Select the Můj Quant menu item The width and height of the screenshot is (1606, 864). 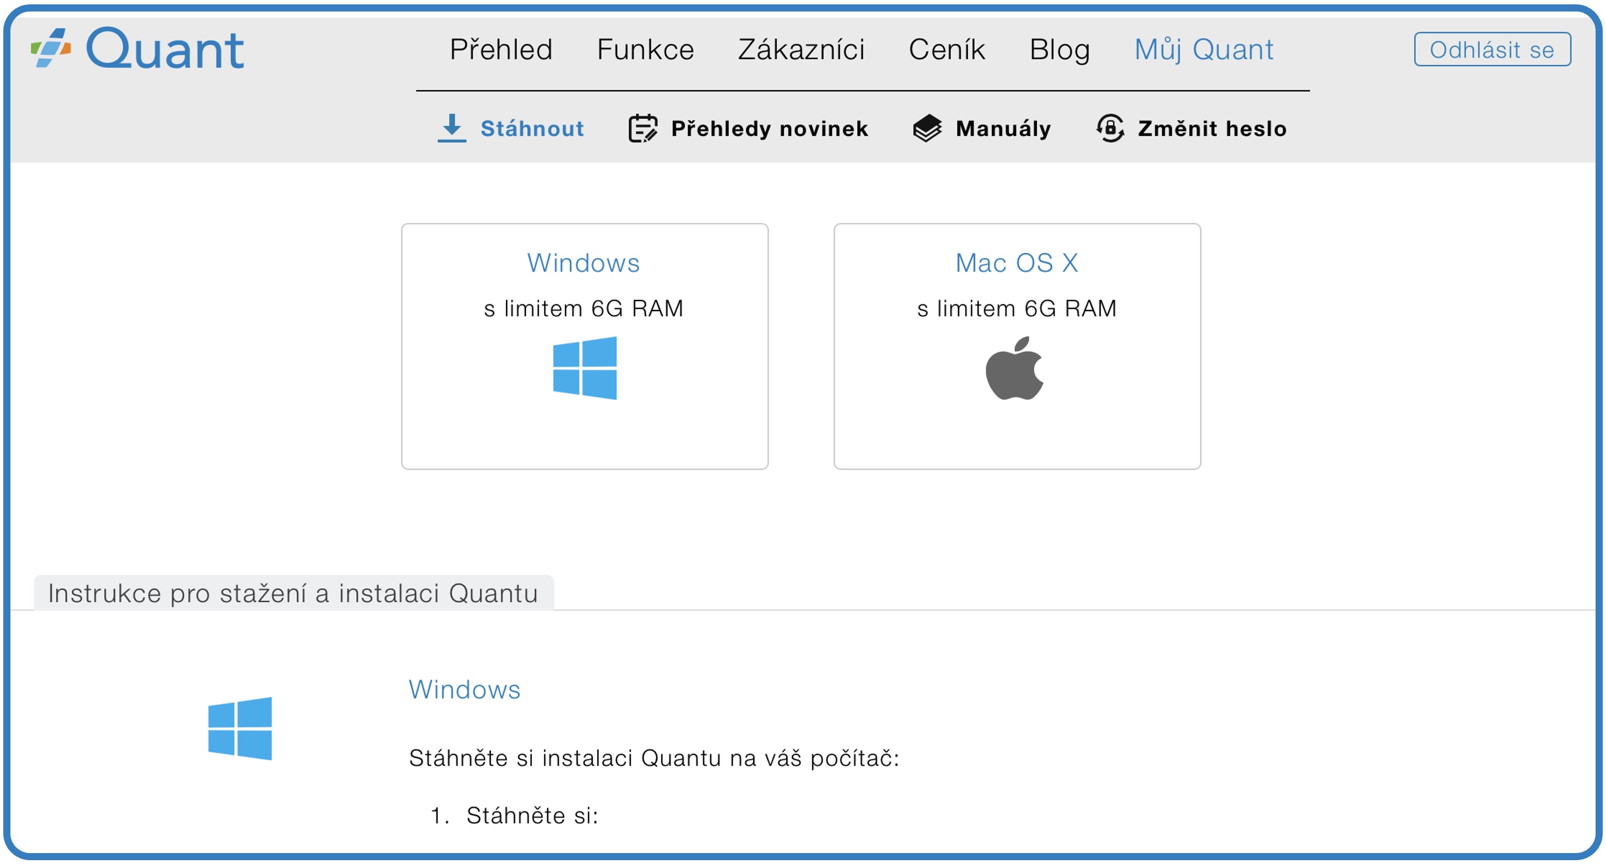[x=1203, y=50]
